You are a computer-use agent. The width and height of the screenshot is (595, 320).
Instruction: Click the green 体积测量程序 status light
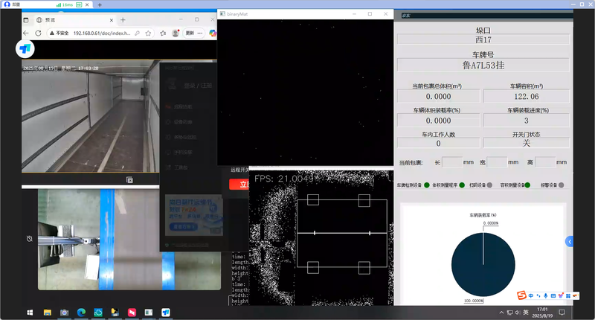point(462,185)
